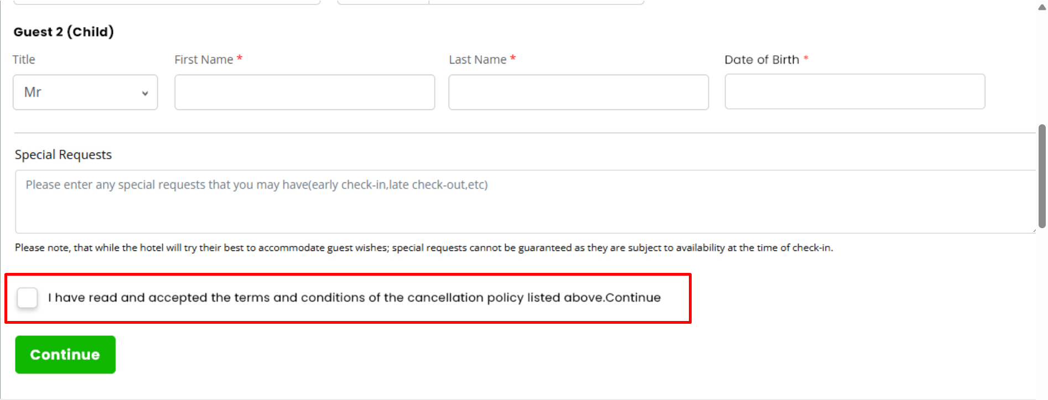This screenshot has width=1048, height=400.
Task: Click the scrollbar up arrow
Action: coord(1042,7)
